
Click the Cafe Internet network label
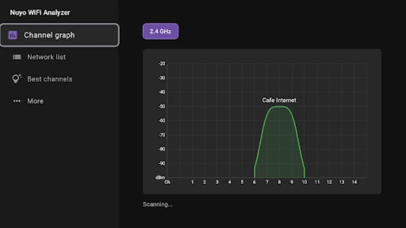tap(279, 100)
